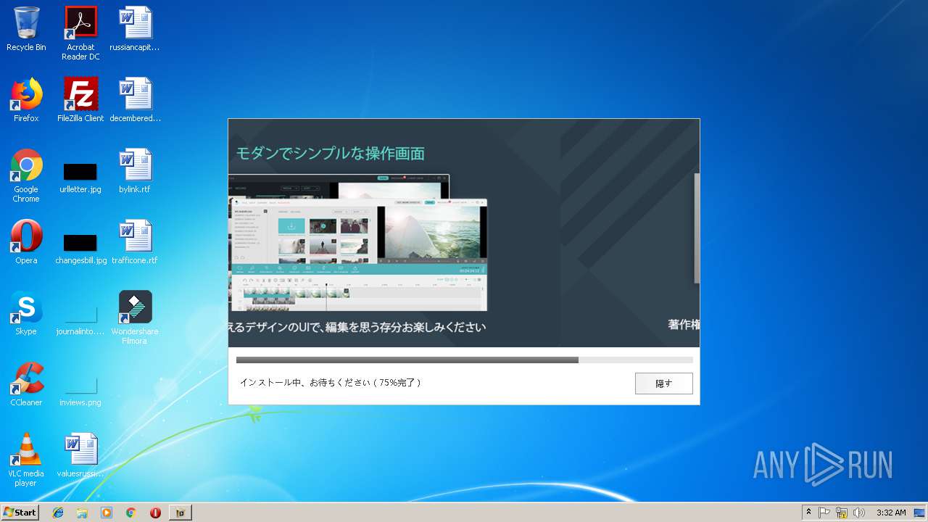928x522 pixels.
Task: Click the installing status text 75%完了
Action: pyautogui.click(x=330, y=382)
